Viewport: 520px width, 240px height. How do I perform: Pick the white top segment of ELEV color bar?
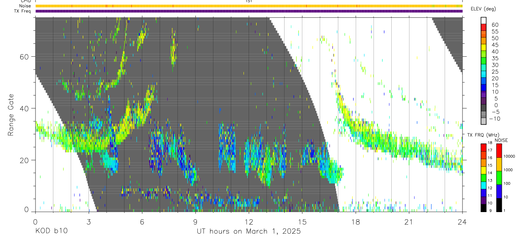(484, 20)
